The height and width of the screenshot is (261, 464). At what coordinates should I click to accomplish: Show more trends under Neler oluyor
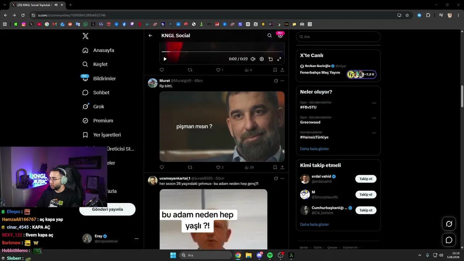[x=315, y=149]
